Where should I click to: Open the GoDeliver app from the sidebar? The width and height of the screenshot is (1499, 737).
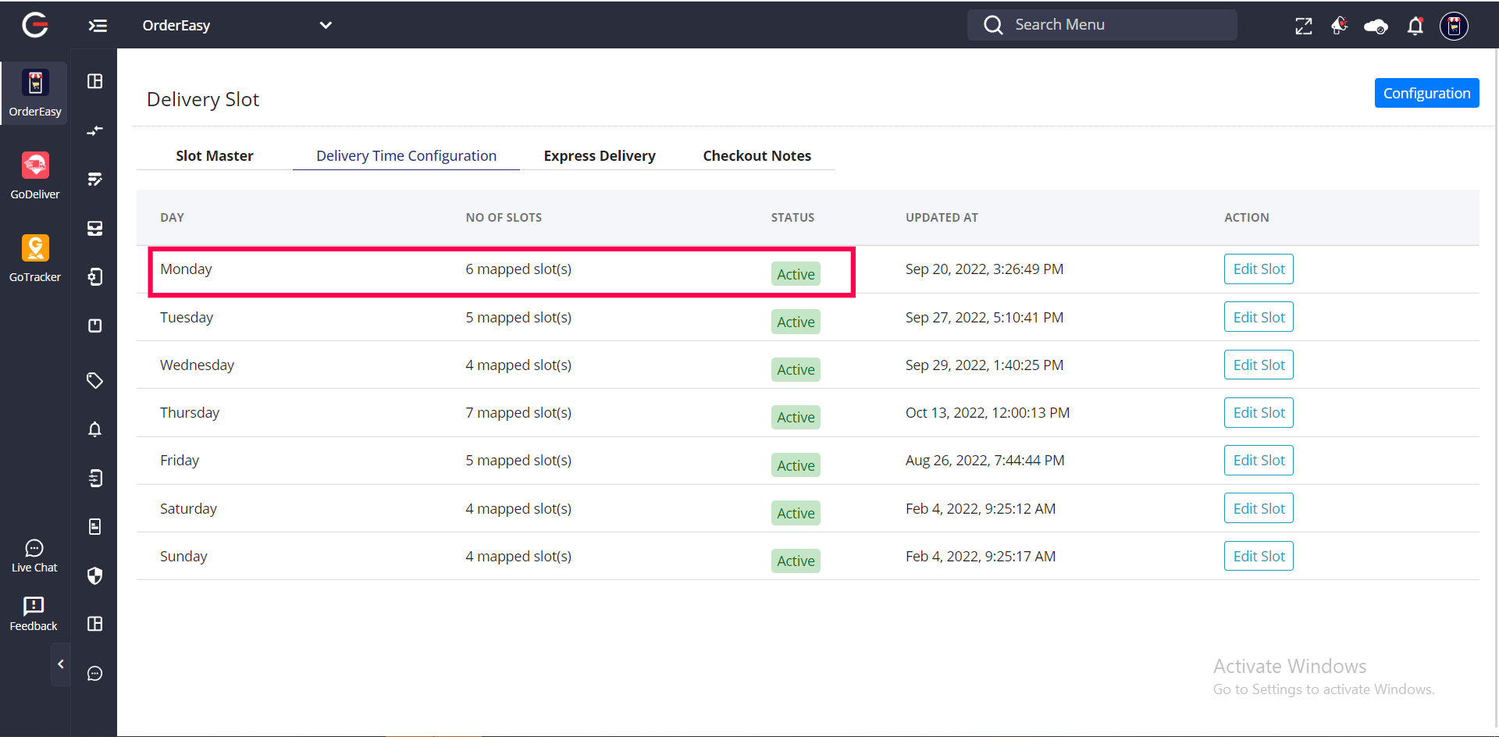35,176
